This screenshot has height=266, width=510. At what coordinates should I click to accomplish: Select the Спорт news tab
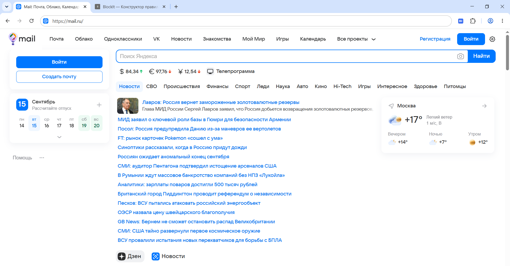(243, 86)
